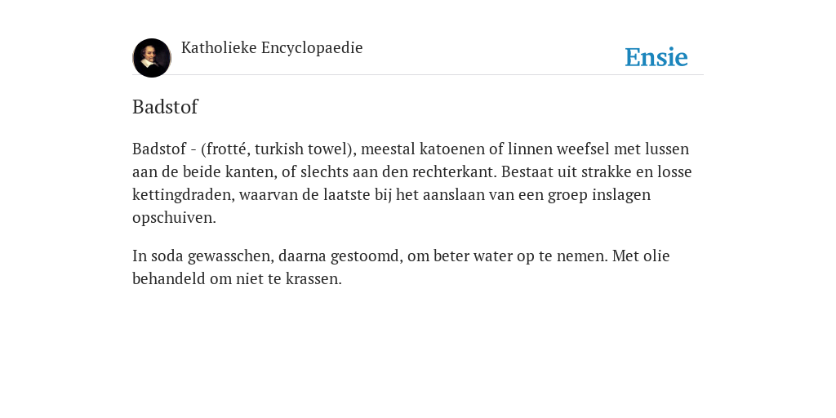
Task: Click the word 'behandeld' in the last line
Action: (168, 279)
